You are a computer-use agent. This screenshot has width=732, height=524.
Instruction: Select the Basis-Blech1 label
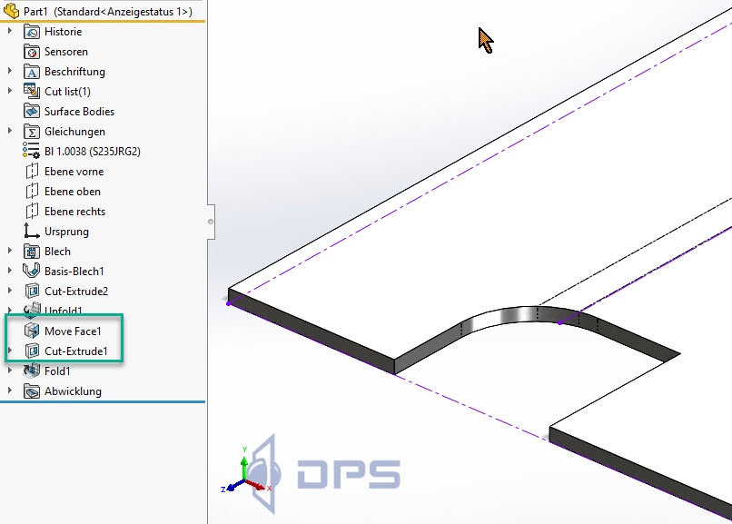point(74,272)
